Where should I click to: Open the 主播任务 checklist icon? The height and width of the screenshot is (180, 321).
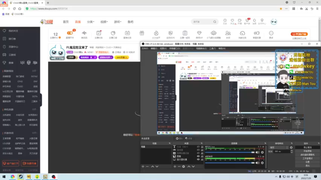tap(99, 33)
